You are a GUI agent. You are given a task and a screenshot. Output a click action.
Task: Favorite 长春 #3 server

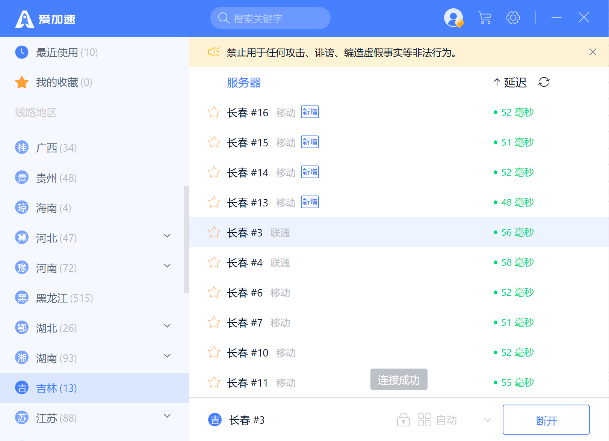click(214, 232)
